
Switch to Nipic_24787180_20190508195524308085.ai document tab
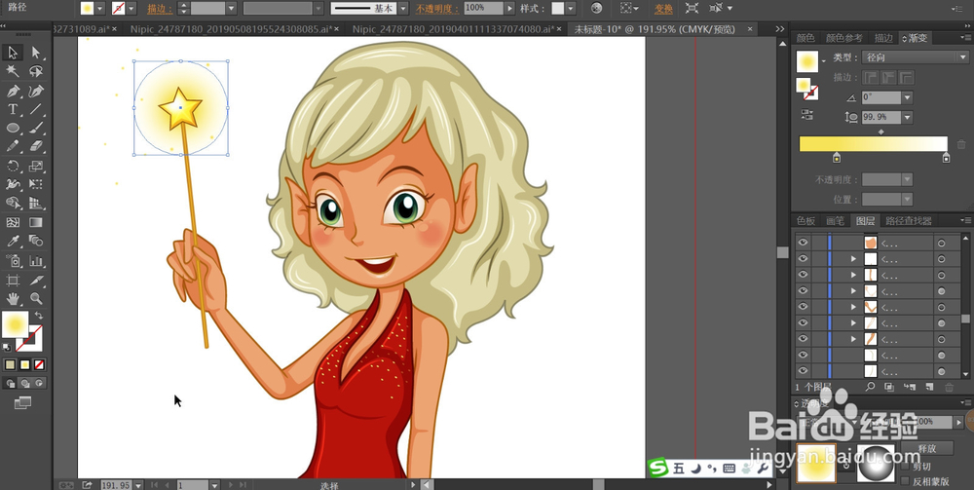click(231, 29)
